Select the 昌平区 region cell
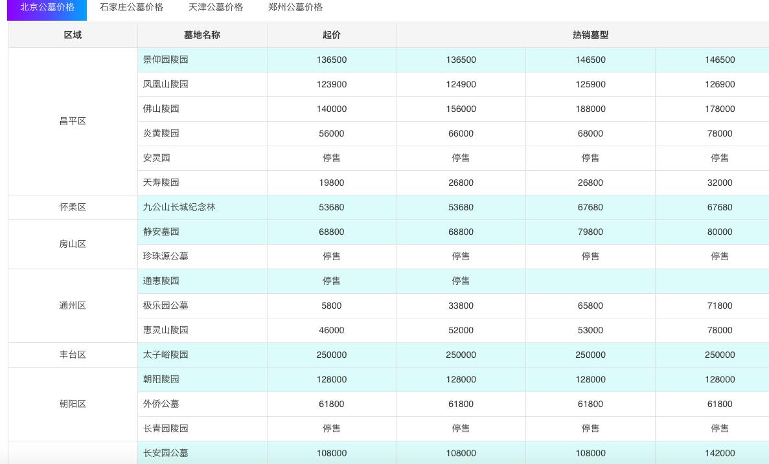769x464 pixels. (x=73, y=121)
